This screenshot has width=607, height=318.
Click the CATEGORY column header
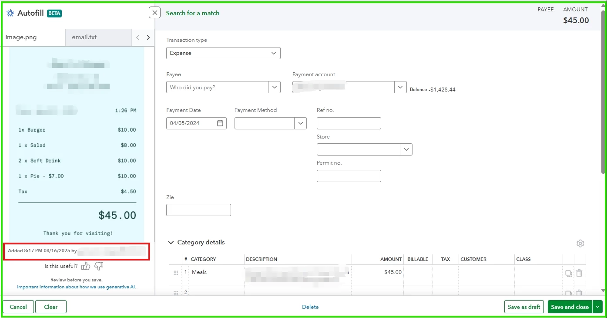(x=204, y=259)
